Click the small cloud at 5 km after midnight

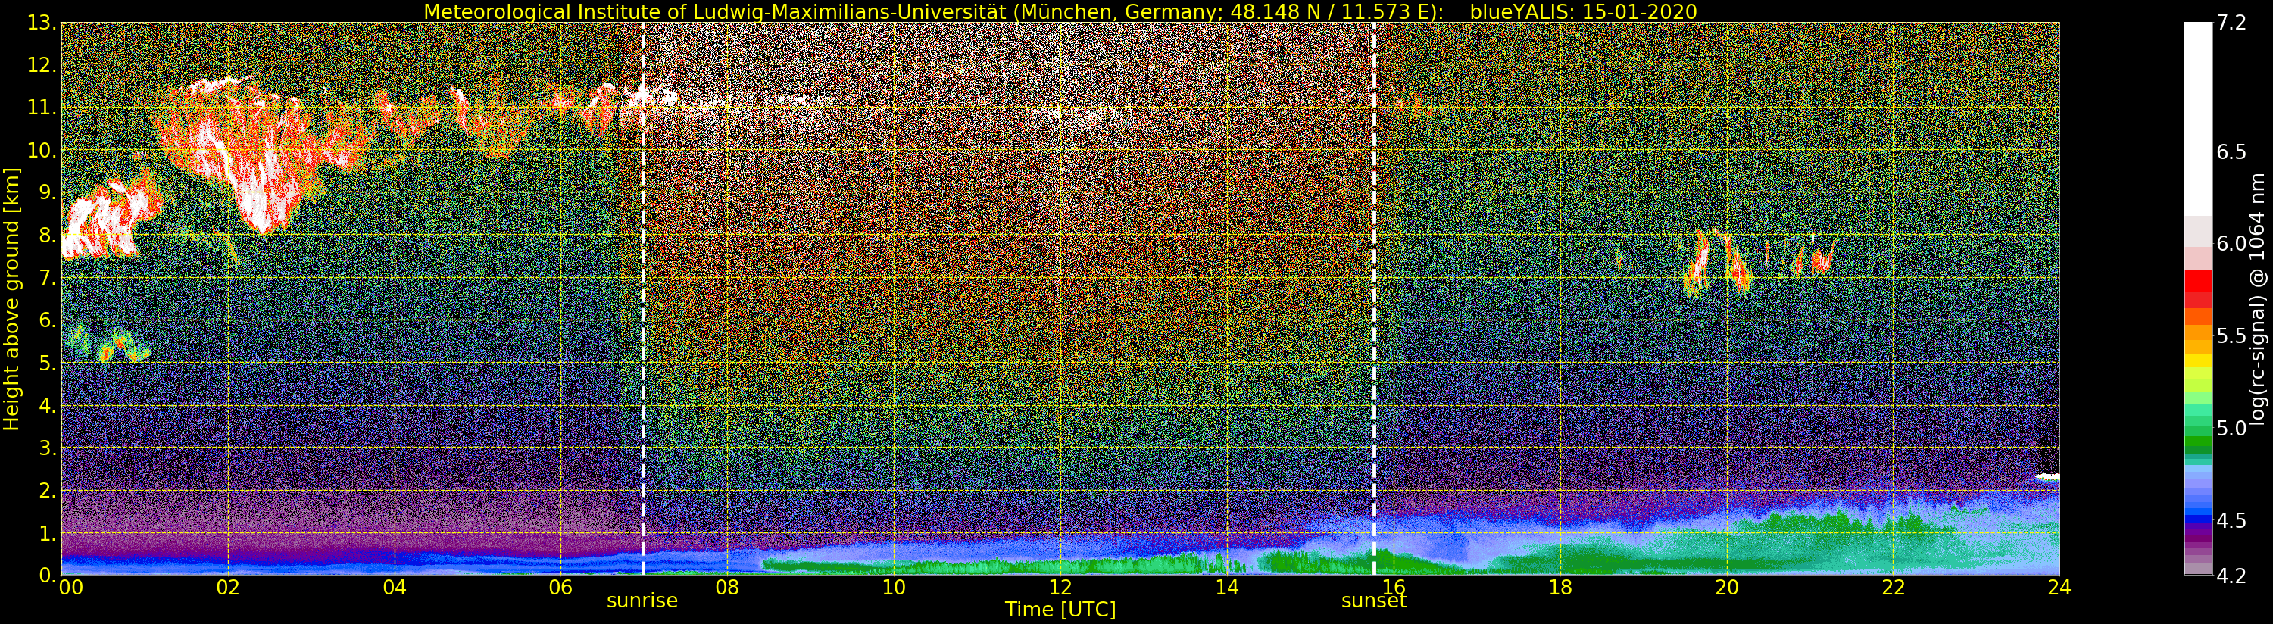coord(108,345)
